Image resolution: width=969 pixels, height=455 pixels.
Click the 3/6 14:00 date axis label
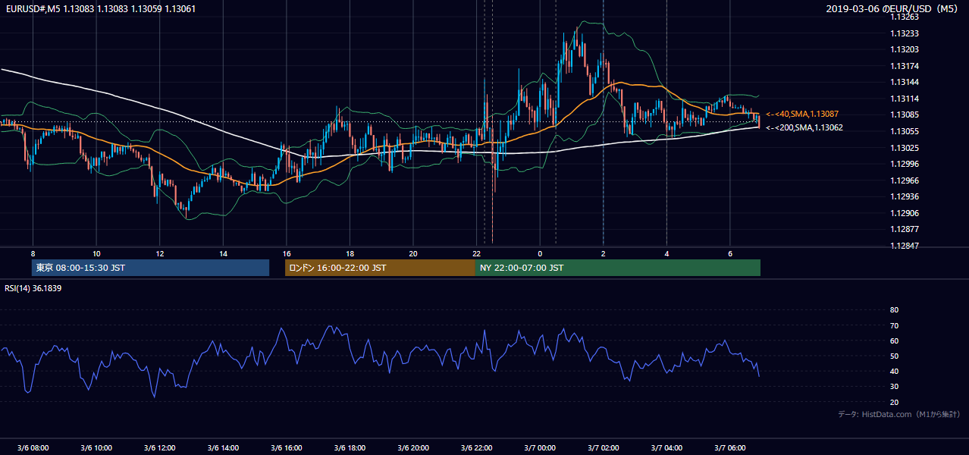[223, 448]
